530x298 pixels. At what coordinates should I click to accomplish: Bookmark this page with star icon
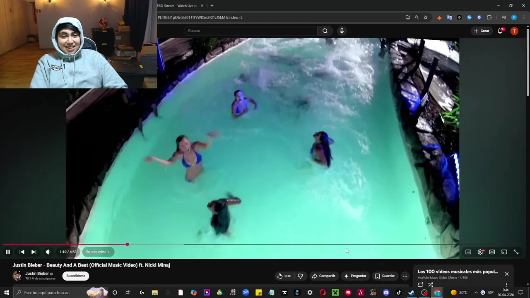(426, 17)
